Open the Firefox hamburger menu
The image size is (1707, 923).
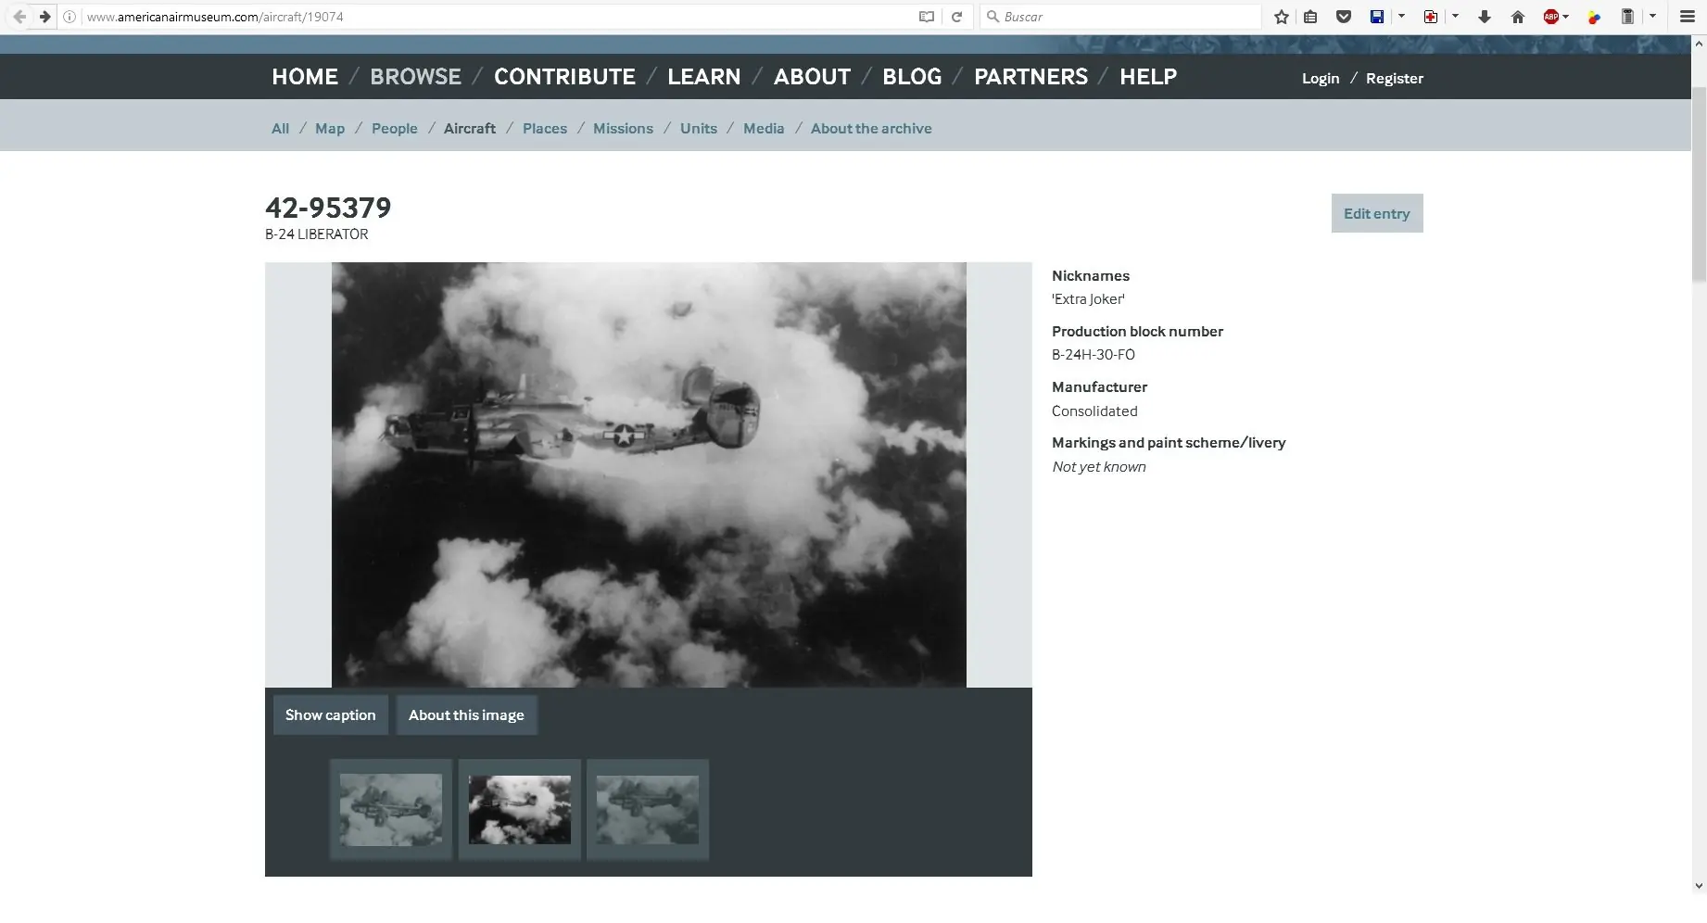[1688, 17]
